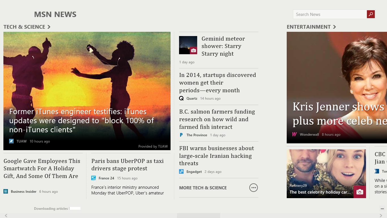The width and height of the screenshot is (387, 218).
Task: Click the '14 hours ago' timestamp
Action: (210, 98)
